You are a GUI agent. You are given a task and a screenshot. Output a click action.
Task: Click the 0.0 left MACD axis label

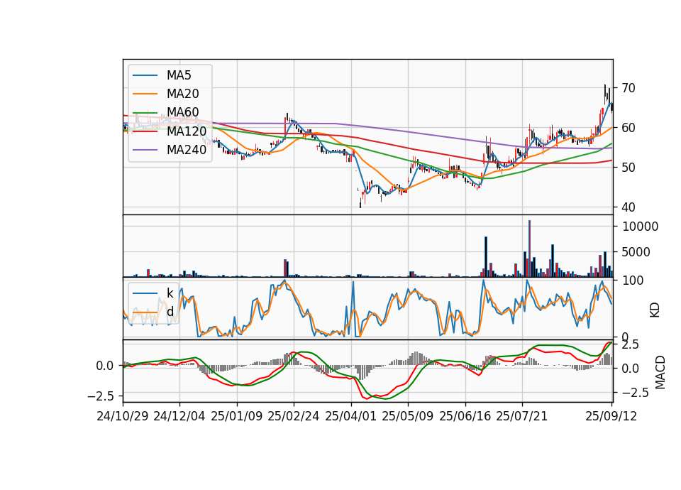pyautogui.click(x=105, y=366)
